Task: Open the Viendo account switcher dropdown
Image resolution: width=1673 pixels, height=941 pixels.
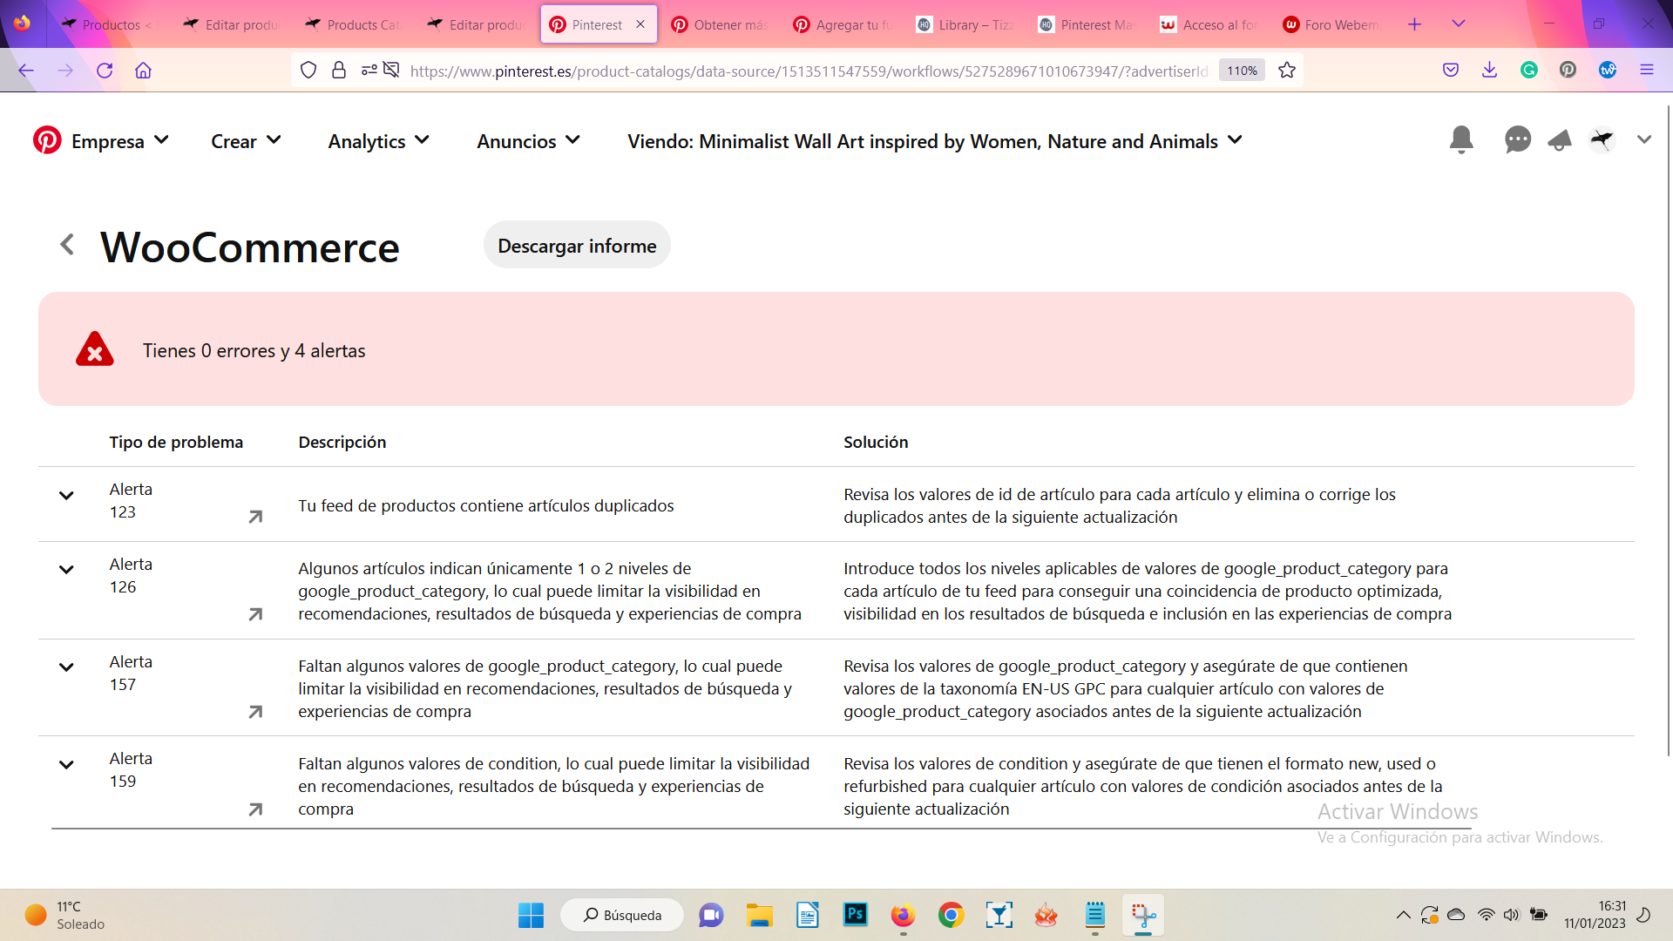Action: point(934,141)
